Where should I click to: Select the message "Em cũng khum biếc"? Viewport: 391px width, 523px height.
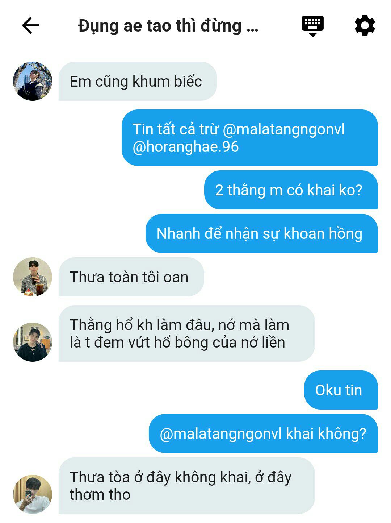click(138, 81)
